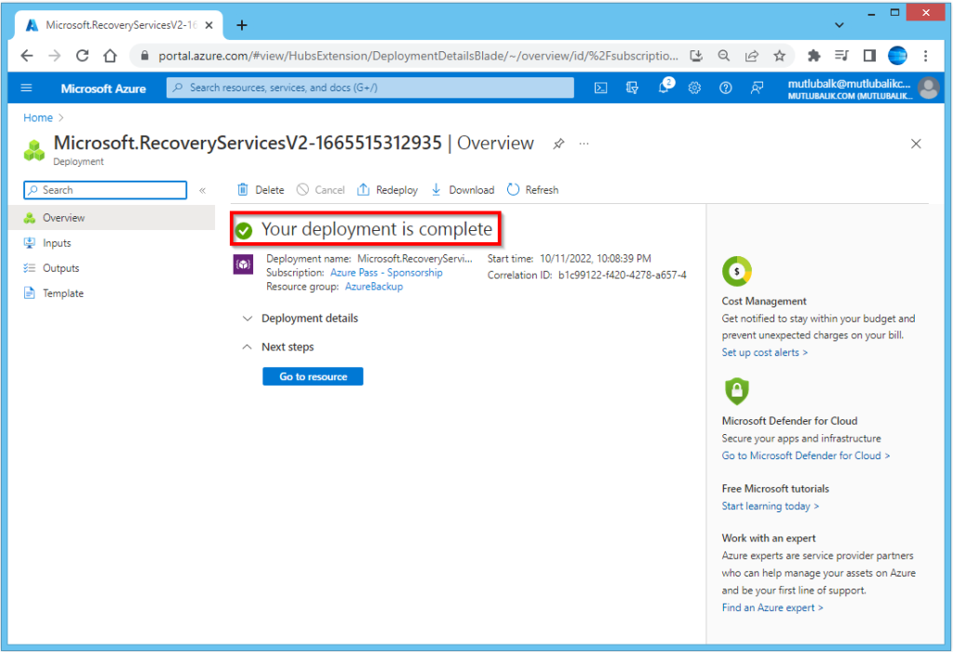The image size is (953, 652).
Task: Bookmark this page with the star icon
Action: click(779, 56)
